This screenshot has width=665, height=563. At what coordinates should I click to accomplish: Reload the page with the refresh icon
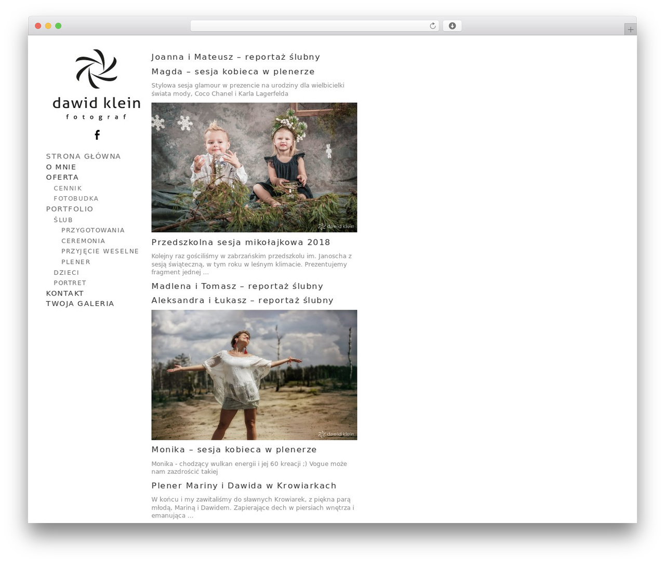click(x=432, y=26)
